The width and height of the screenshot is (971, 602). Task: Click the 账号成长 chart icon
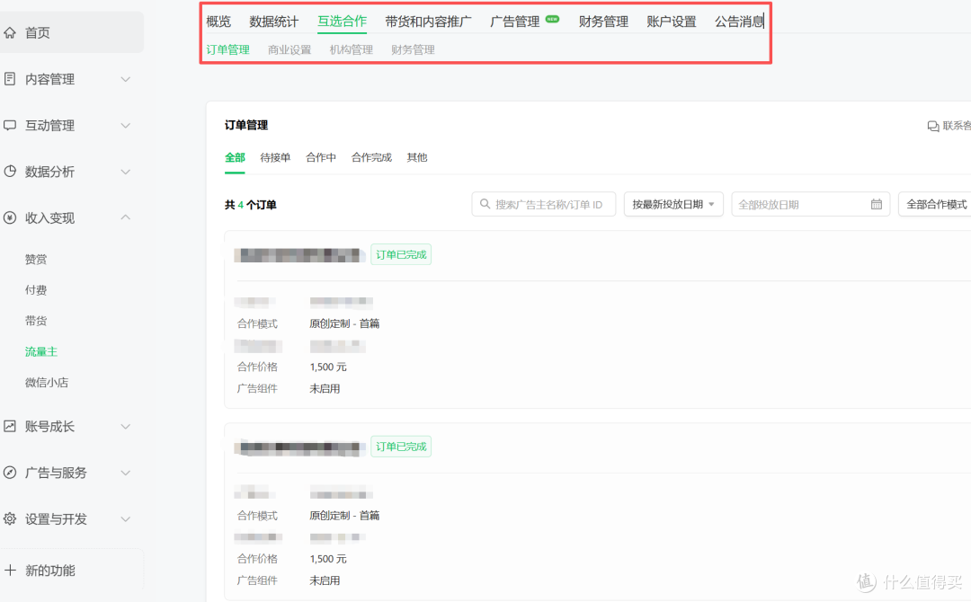point(10,426)
